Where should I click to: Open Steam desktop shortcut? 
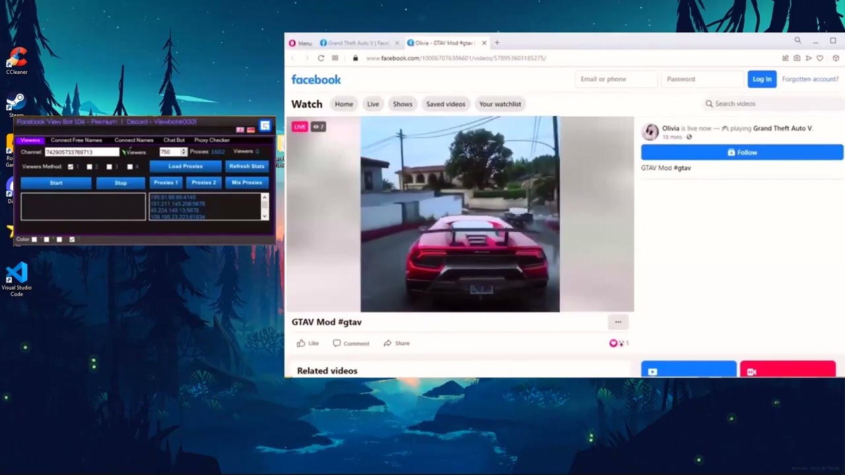(x=17, y=105)
